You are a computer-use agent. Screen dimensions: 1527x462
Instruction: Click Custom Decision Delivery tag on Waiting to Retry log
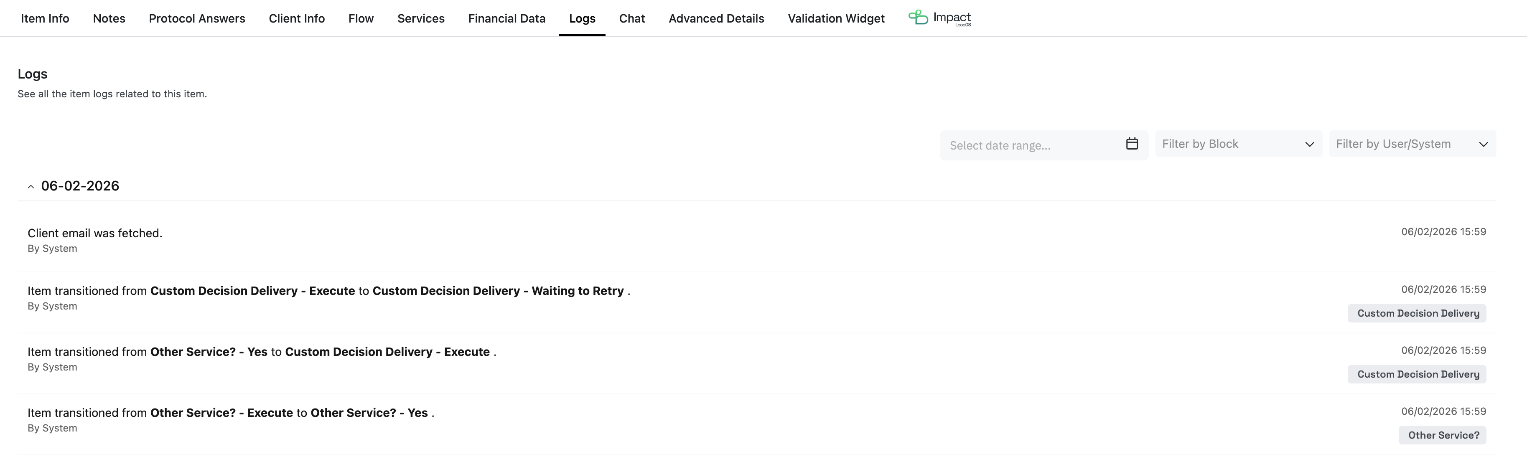(x=1418, y=313)
